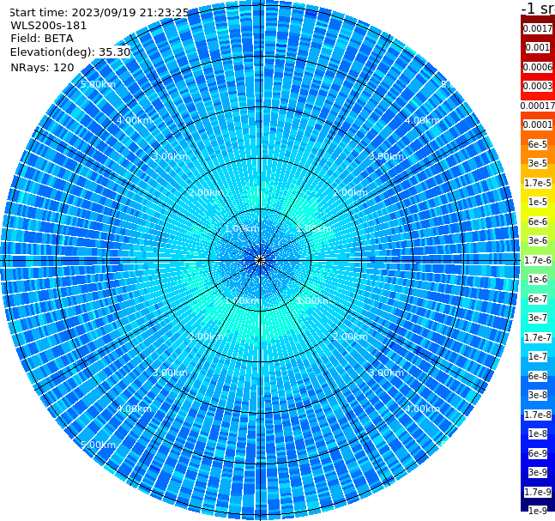Image resolution: width=555 pixels, height=521 pixels.
Task: Click the colorbar unit title -1 sr
Action: (538, 9)
